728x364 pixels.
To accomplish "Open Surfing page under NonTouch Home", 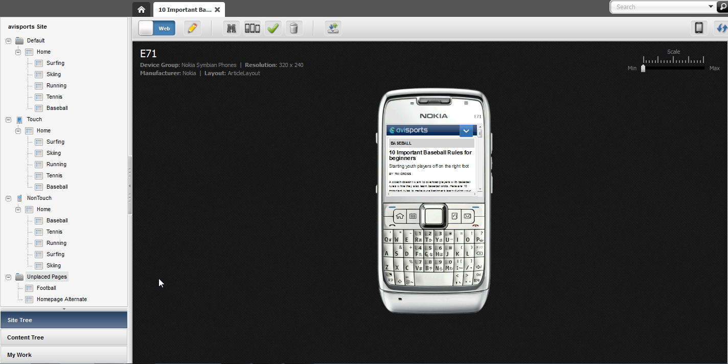I will (x=55, y=254).
